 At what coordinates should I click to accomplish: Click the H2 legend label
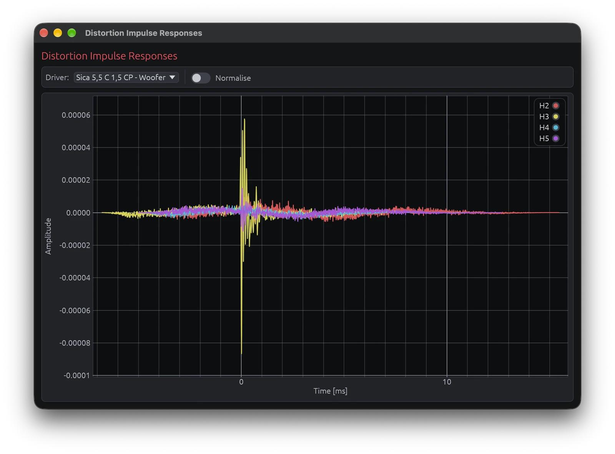click(x=544, y=106)
